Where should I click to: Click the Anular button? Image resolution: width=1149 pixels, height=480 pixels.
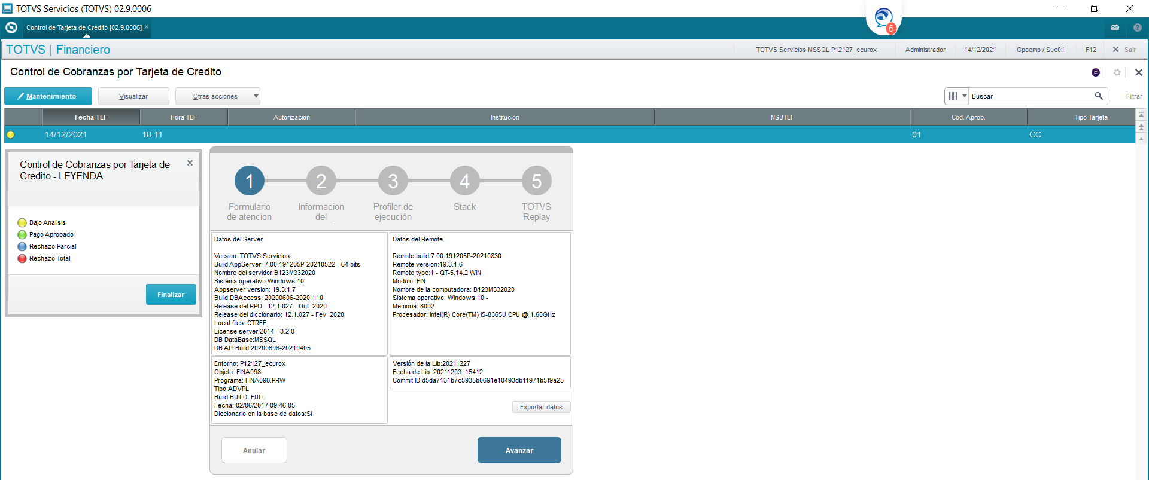pos(254,450)
